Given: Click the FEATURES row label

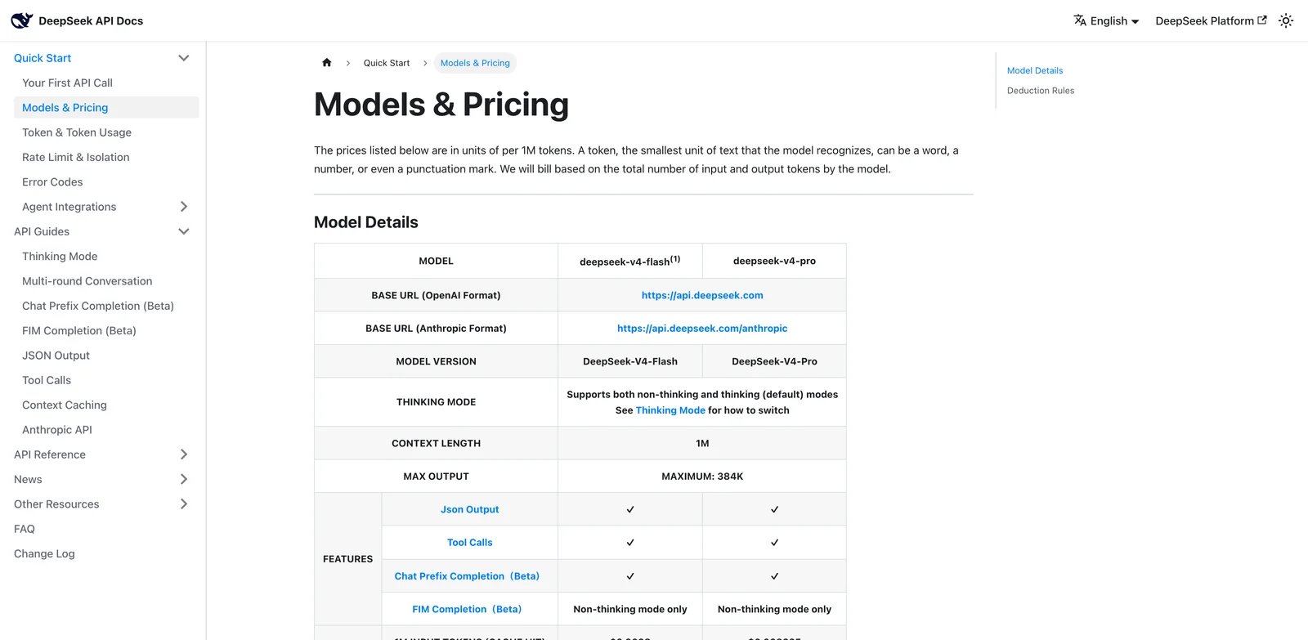Looking at the screenshot, I should click(x=347, y=559).
